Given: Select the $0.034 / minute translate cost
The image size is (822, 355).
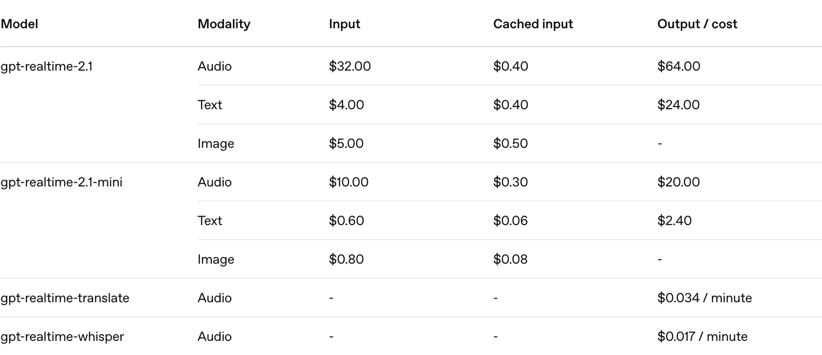Looking at the screenshot, I should [705, 298].
